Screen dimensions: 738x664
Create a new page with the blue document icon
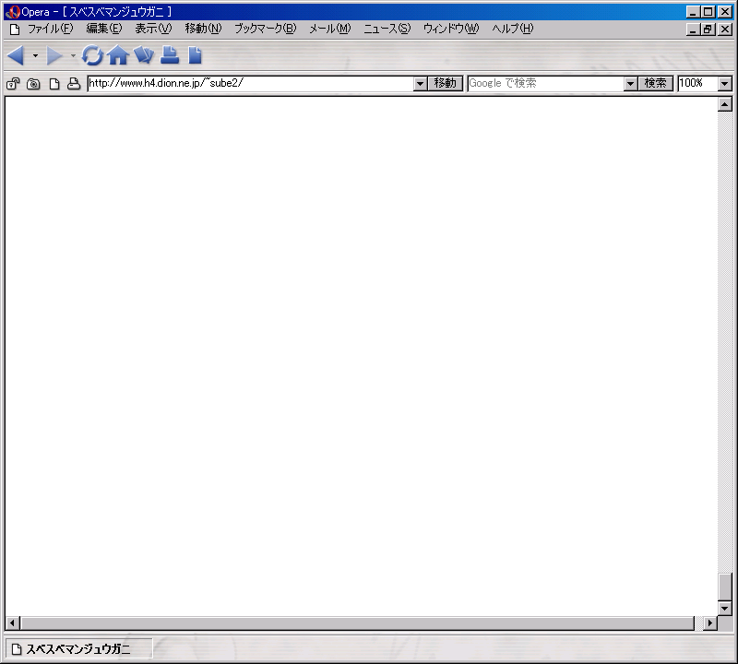pyautogui.click(x=195, y=54)
